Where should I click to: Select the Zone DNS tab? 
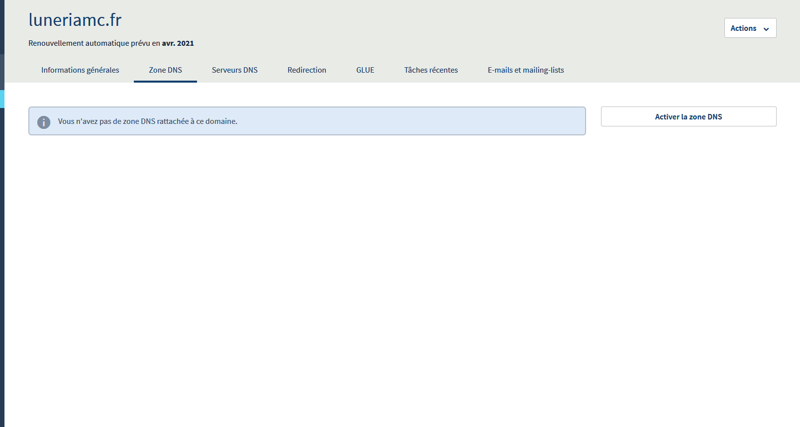[165, 70]
